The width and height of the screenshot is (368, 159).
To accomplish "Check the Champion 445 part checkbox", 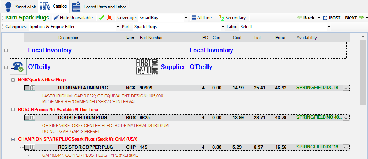I will point(27,147).
